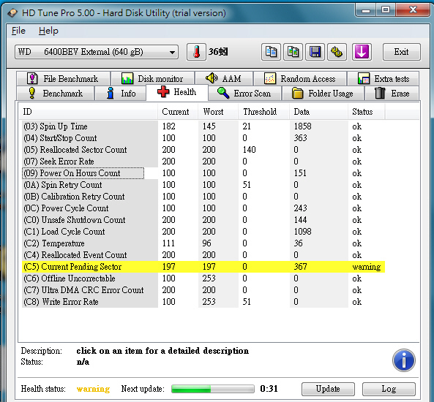The width and height of the screenshot is (434, 402).
Task: Switch to the Benchmark tab
Action: [x=56, y=93]
